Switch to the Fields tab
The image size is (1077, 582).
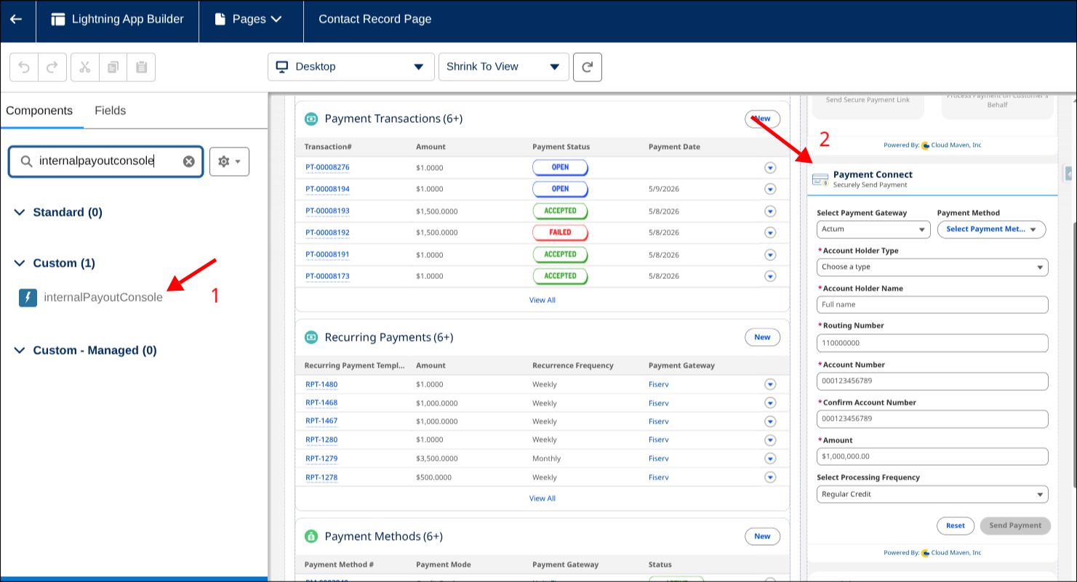[111, 111]
